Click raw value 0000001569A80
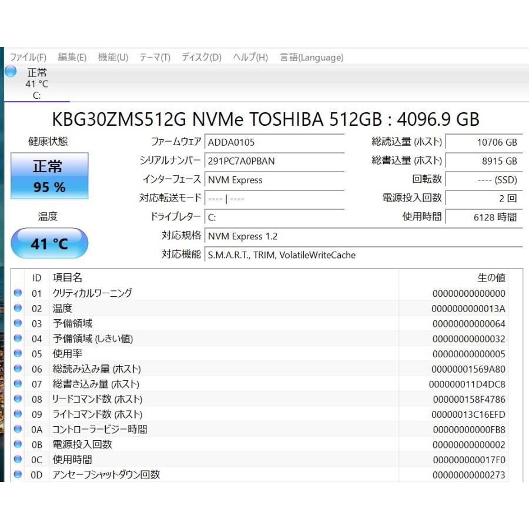This screenshot has width=529, height=529. tap(468, 369)
